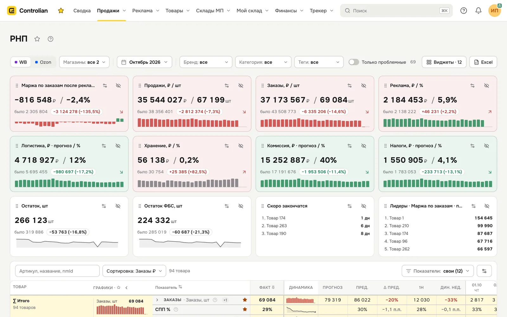Hide the Налоги, ₽ · прогноз widget
The width and height of the screenshot is (507, 317).
point(487,146)
